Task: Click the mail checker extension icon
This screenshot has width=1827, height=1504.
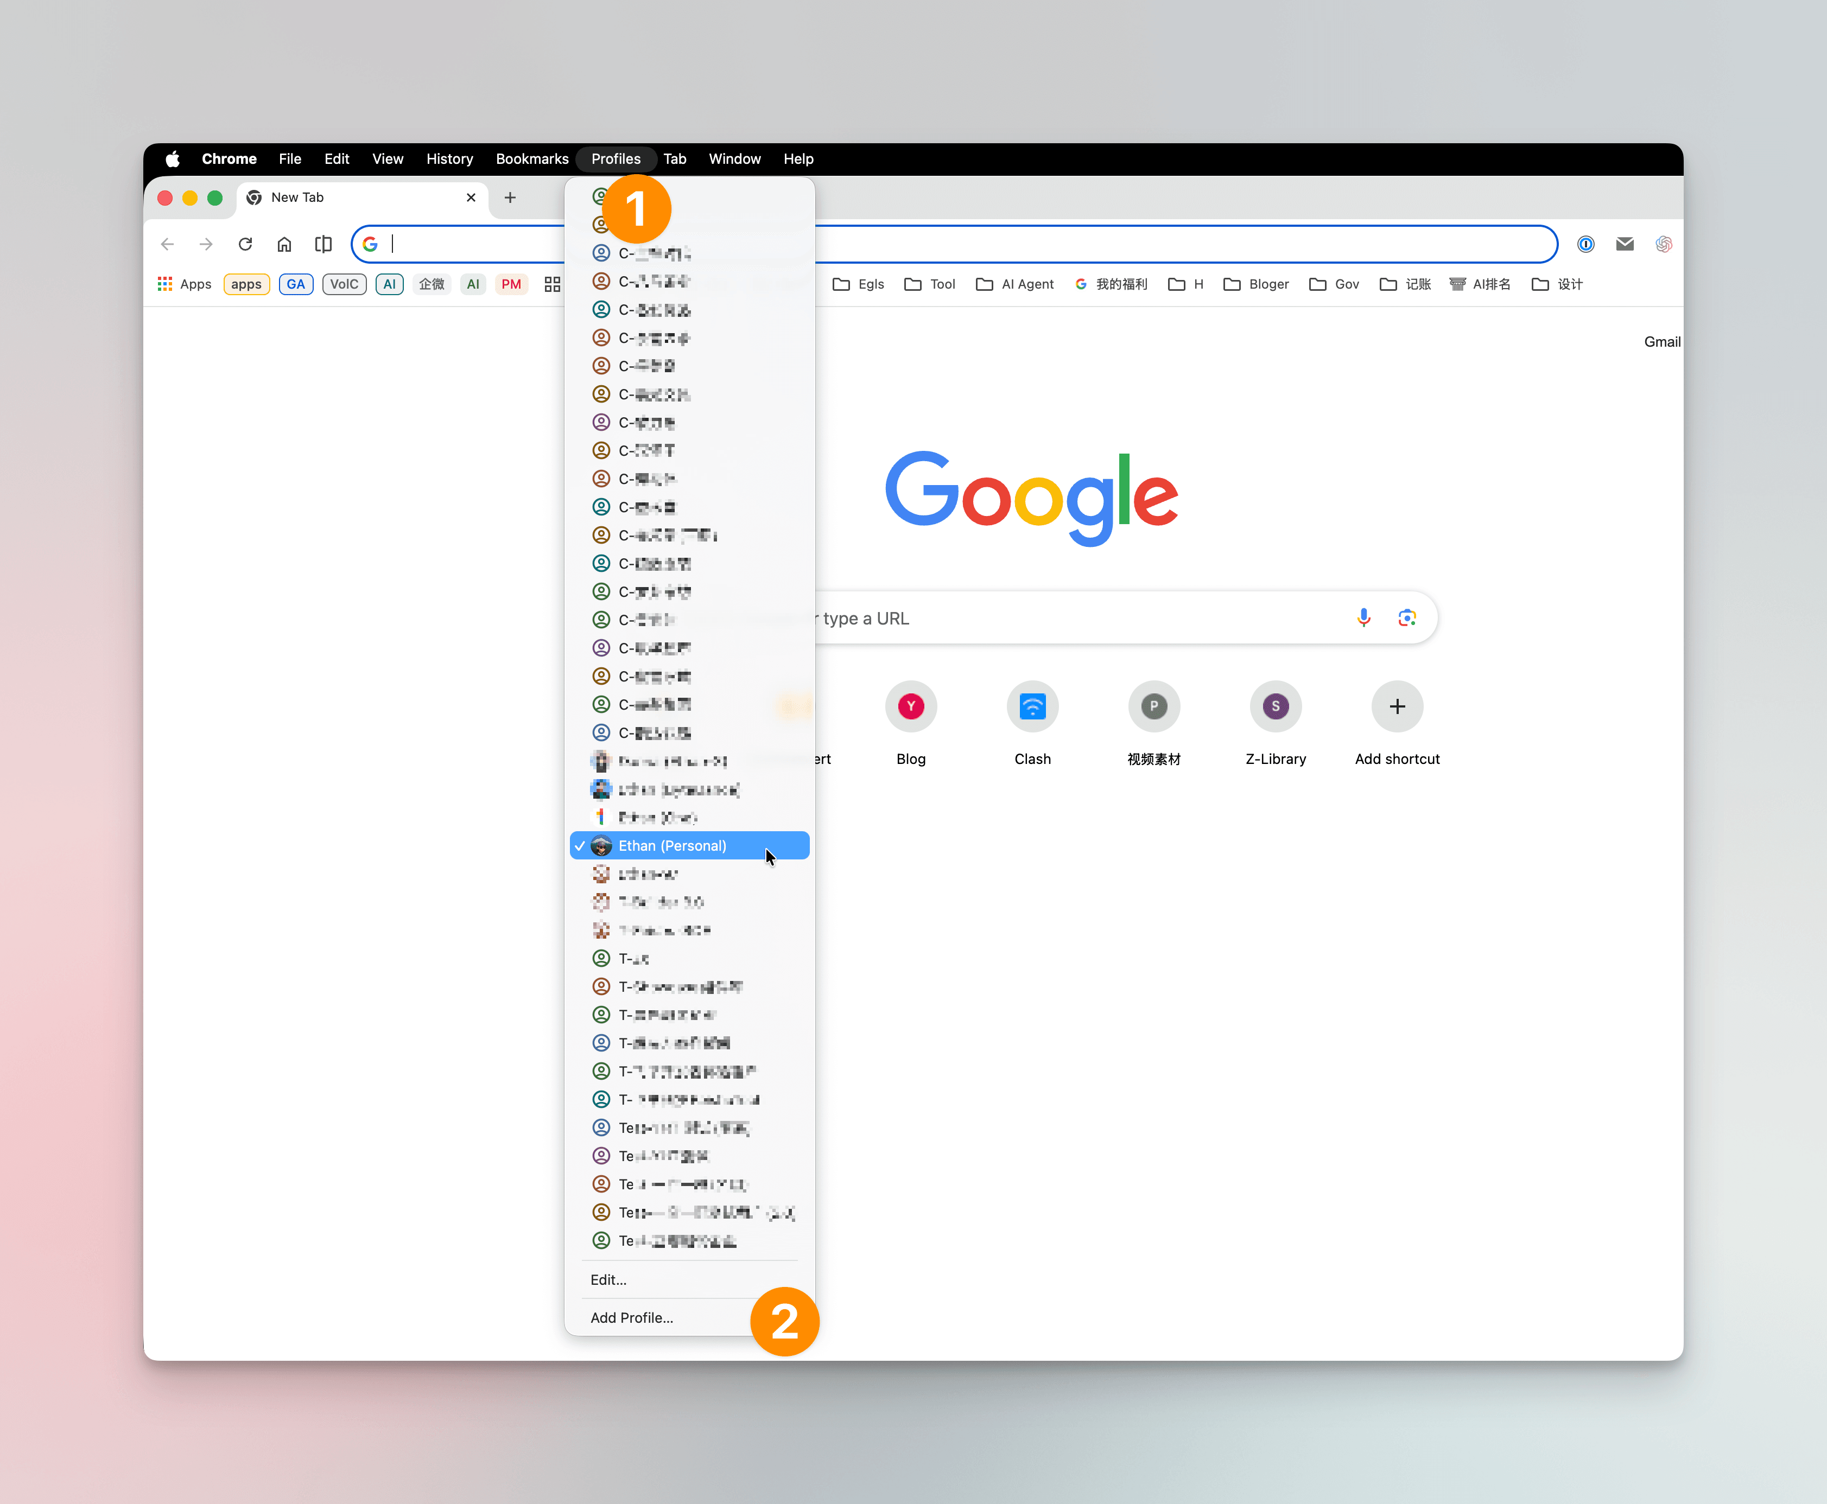Action: (1625, 244)
